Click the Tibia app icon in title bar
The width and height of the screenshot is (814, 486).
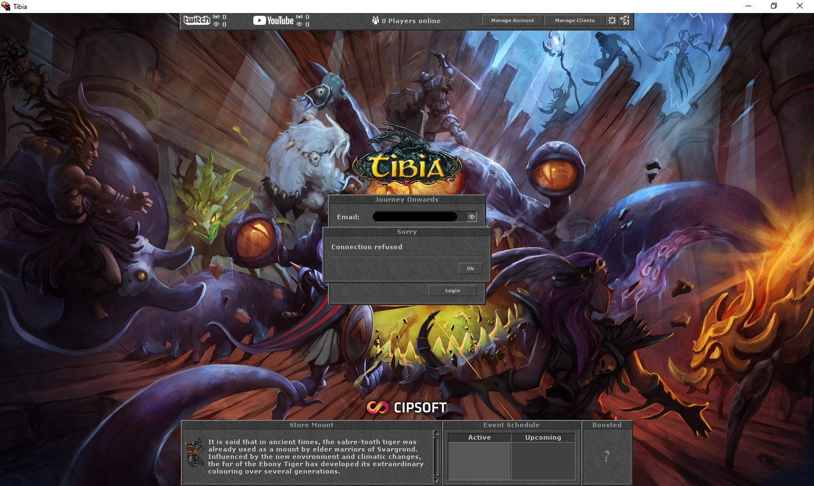(x=6, y=6)
